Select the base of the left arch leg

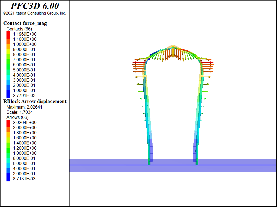[x=149, y=163]
